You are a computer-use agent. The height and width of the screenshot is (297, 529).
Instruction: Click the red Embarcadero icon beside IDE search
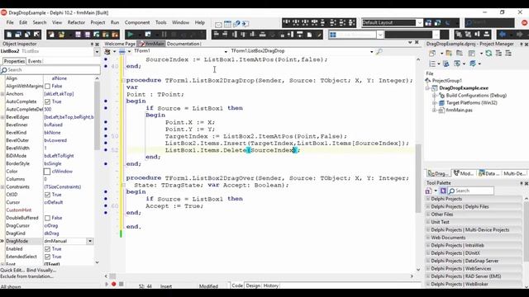pos(525,23)
